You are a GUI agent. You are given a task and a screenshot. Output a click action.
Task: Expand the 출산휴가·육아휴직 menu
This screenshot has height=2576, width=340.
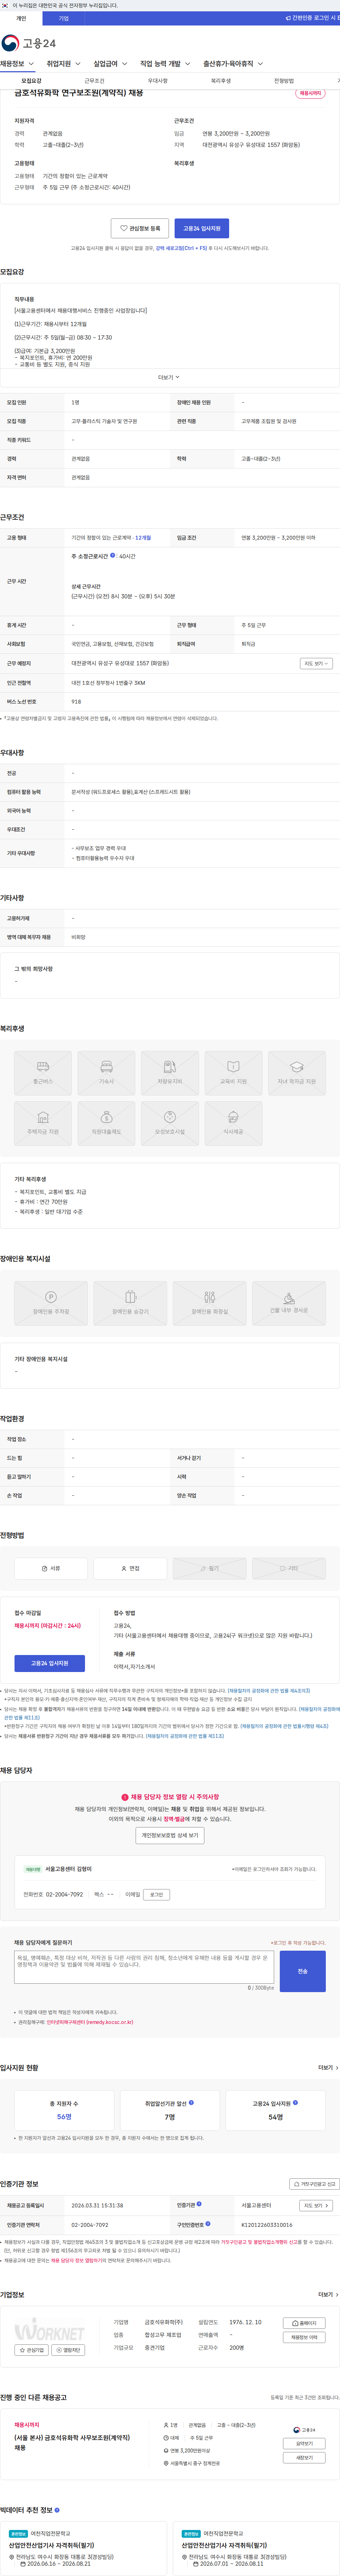(x=233, y=64)
